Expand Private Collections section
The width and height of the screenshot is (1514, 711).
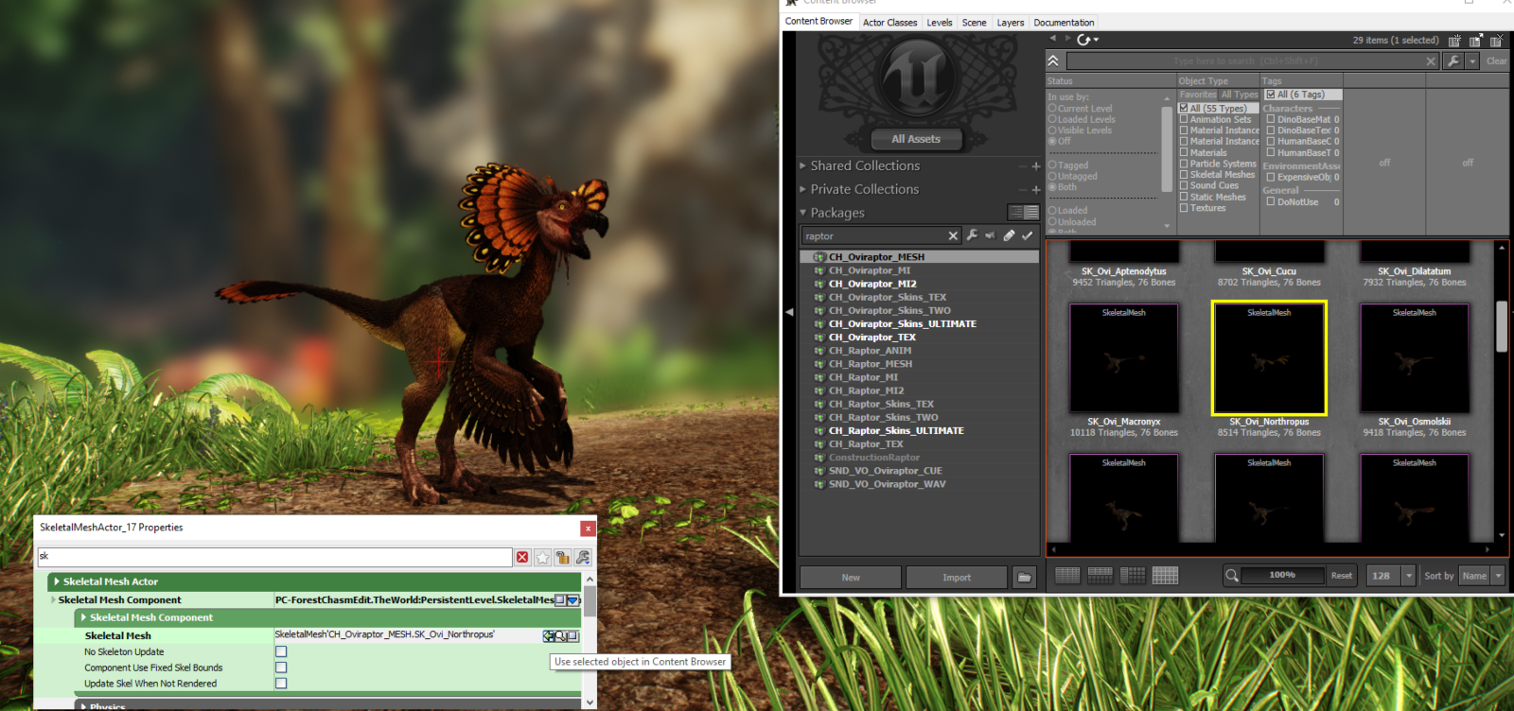pyautogui.click(x=803, y=189)
